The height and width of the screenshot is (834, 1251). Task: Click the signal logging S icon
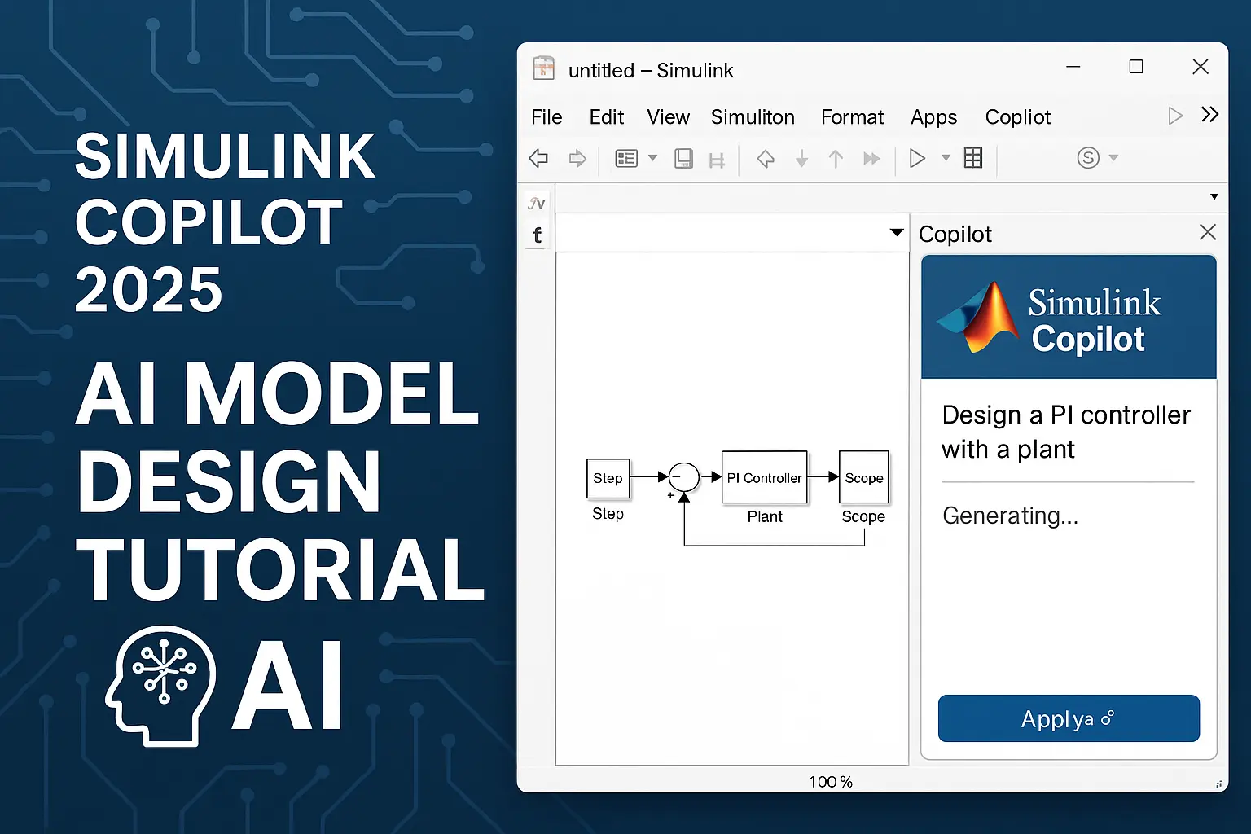click(1086, 158)
